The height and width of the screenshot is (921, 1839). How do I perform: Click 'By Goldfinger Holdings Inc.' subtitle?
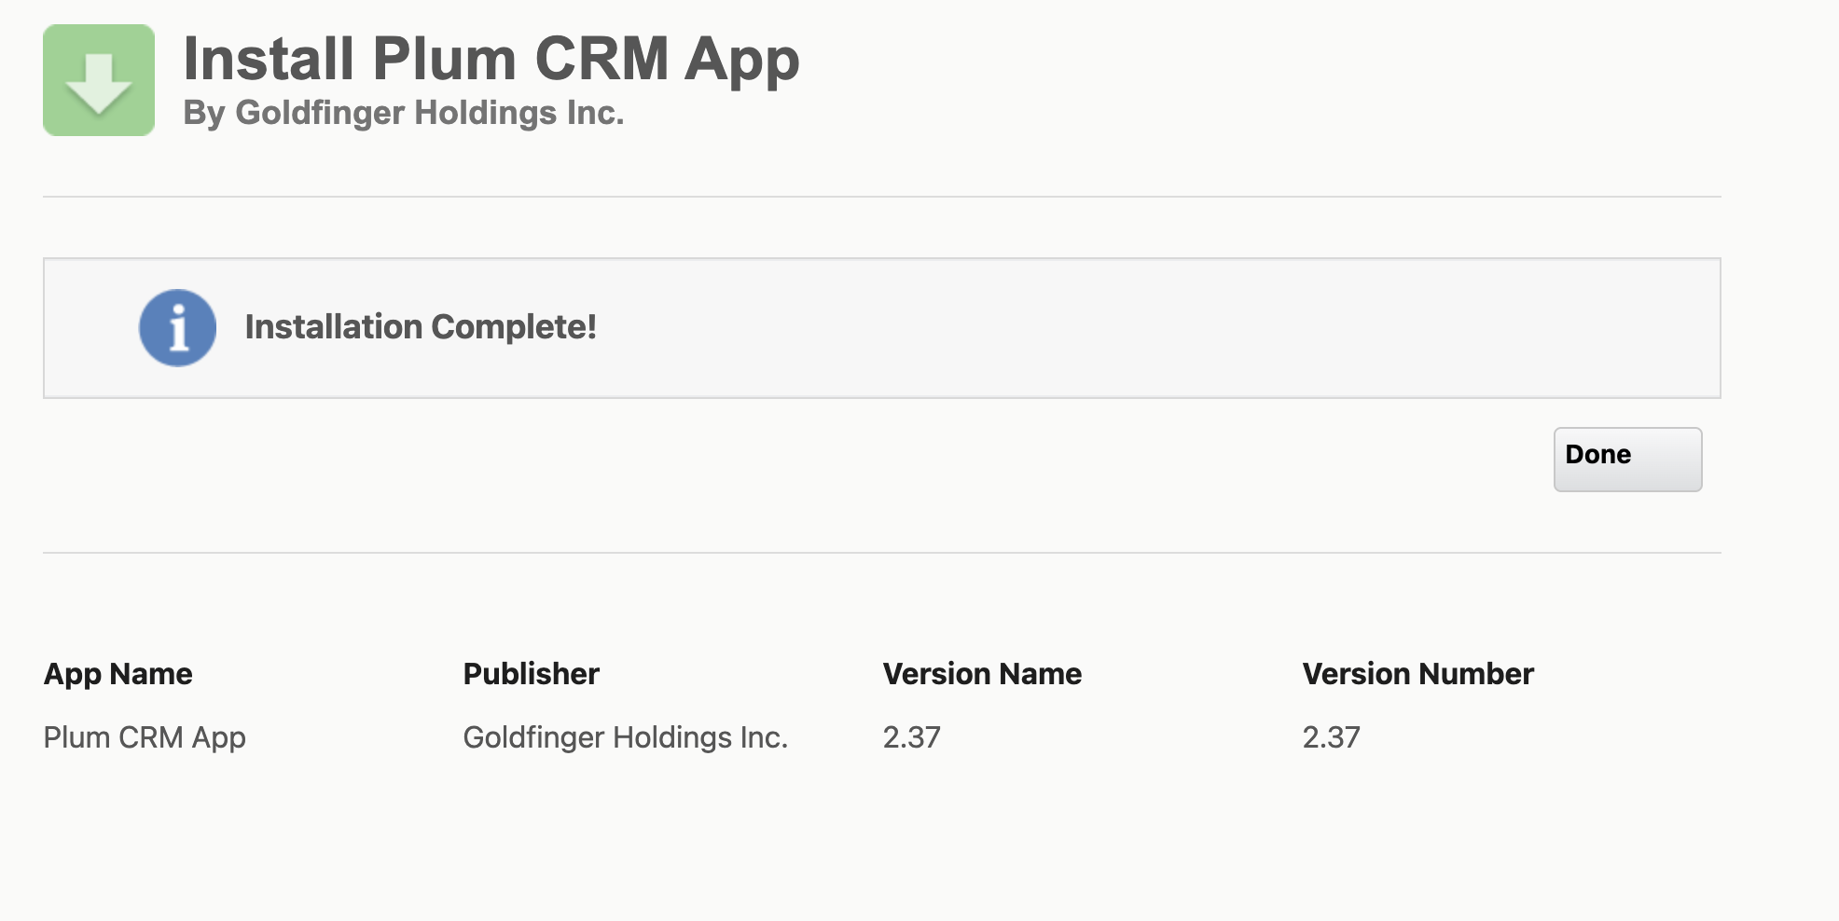coord(404,113)
